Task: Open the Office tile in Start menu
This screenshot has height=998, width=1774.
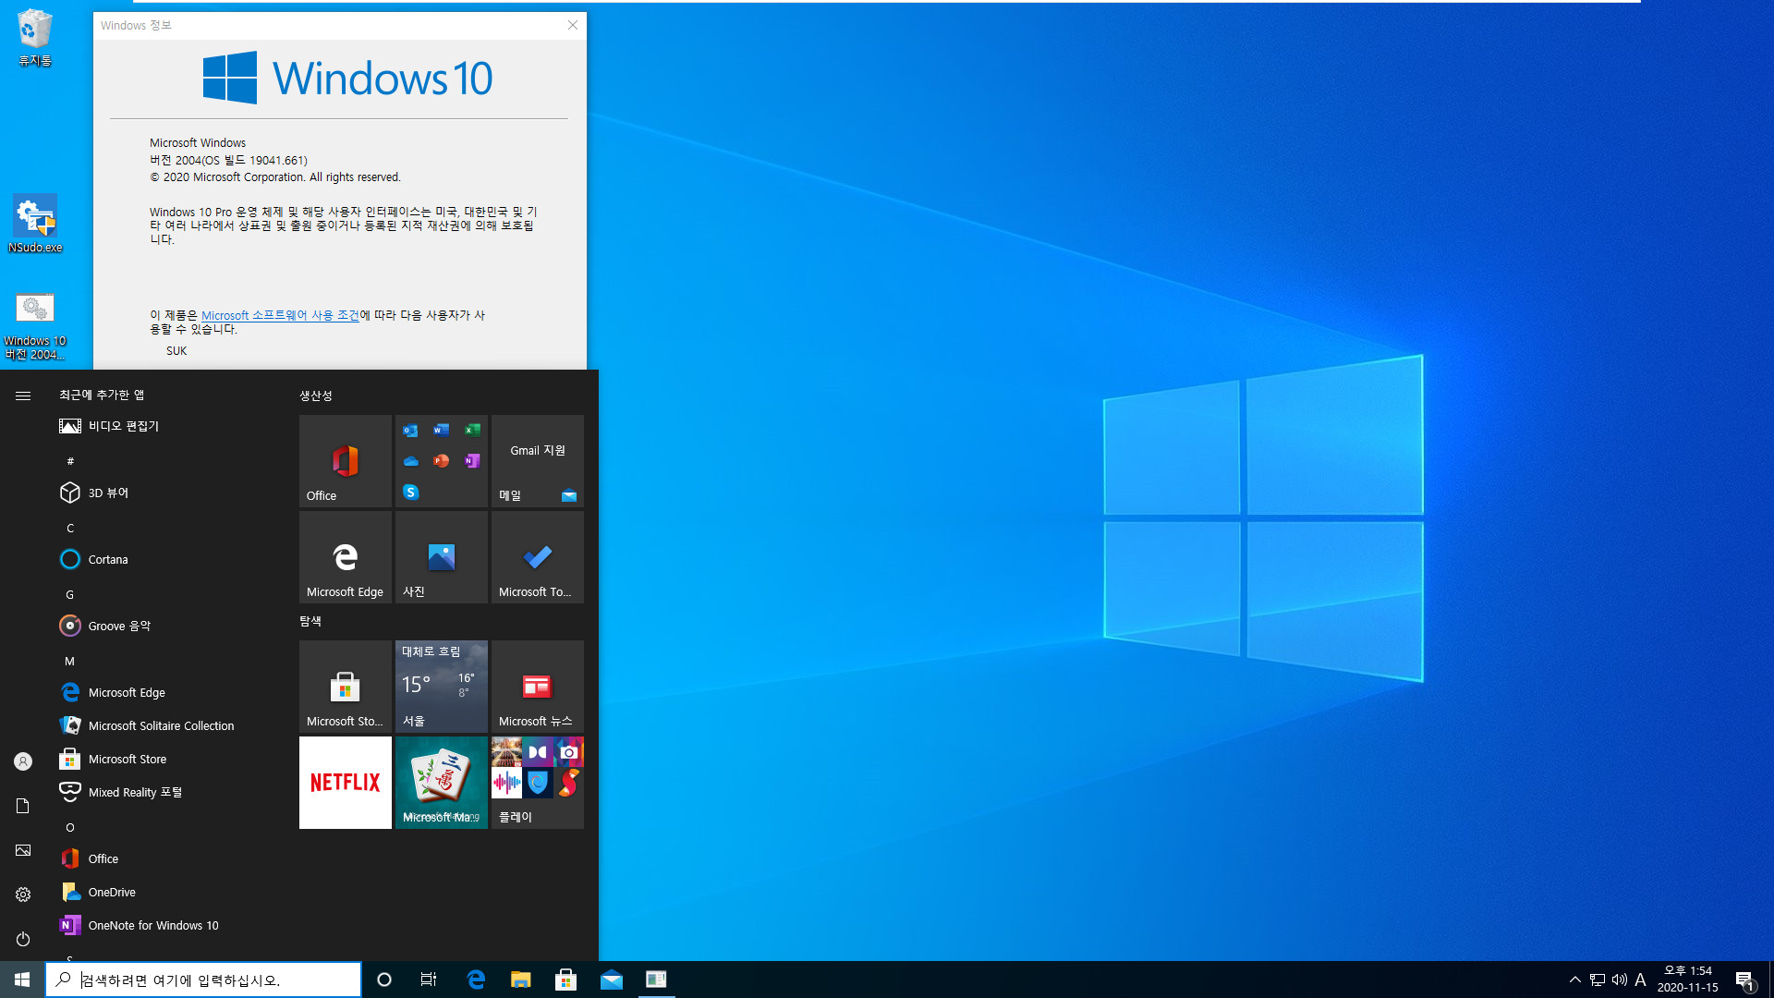Action: coord(345,461)
